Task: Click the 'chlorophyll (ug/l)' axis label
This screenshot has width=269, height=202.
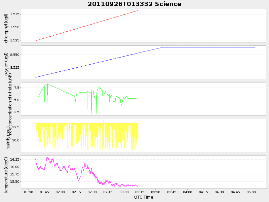Action: click(x=6, y=28)
